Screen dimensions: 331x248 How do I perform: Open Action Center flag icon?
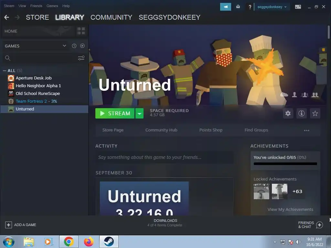pos(291,242)
